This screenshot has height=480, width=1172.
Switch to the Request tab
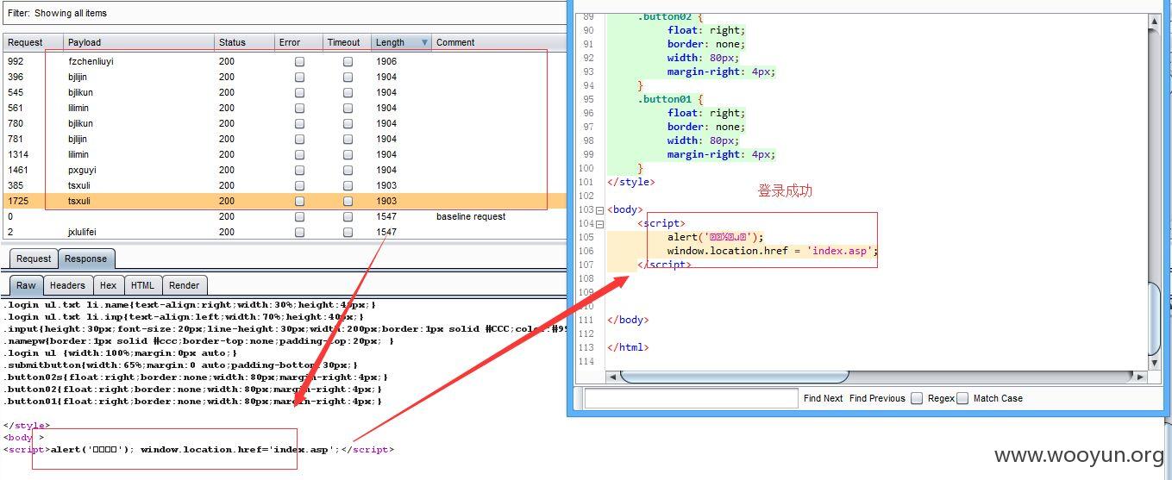tap(34, 259)
